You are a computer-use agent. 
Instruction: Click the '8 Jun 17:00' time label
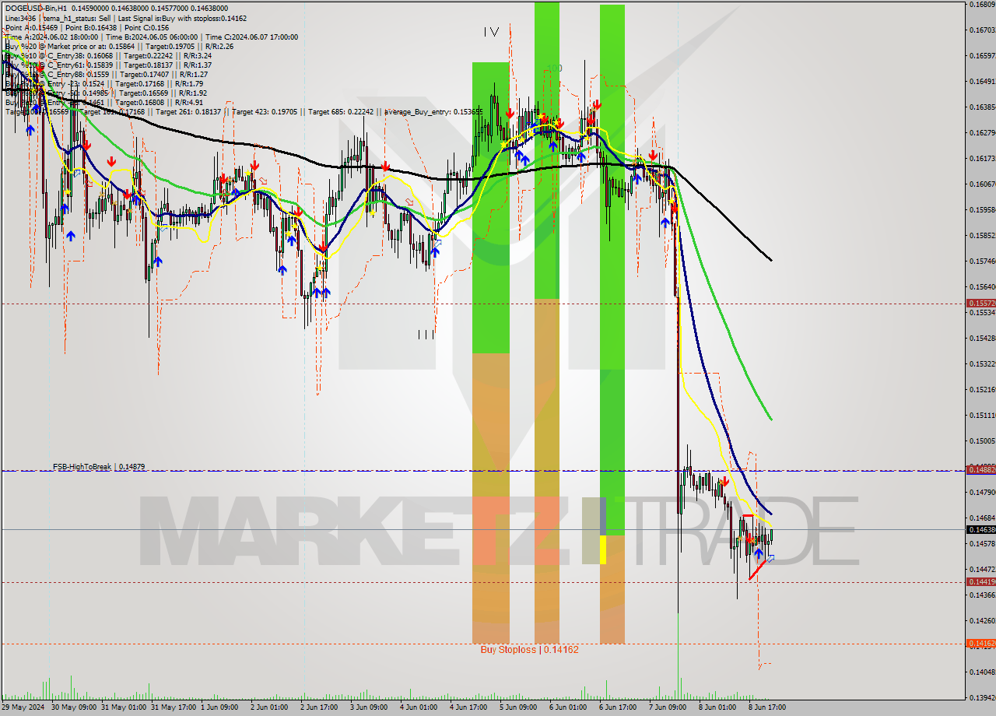(767, 707)
